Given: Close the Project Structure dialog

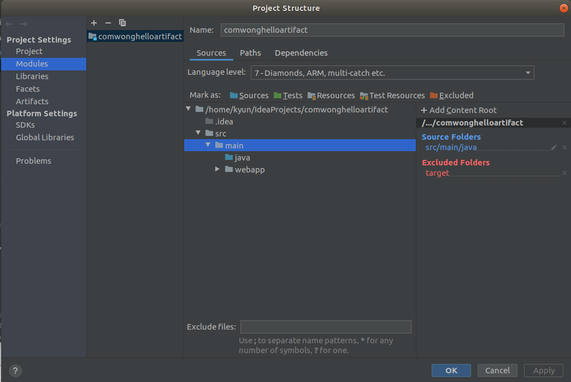Looking at the screenshot, I should (x=564, y=8).
